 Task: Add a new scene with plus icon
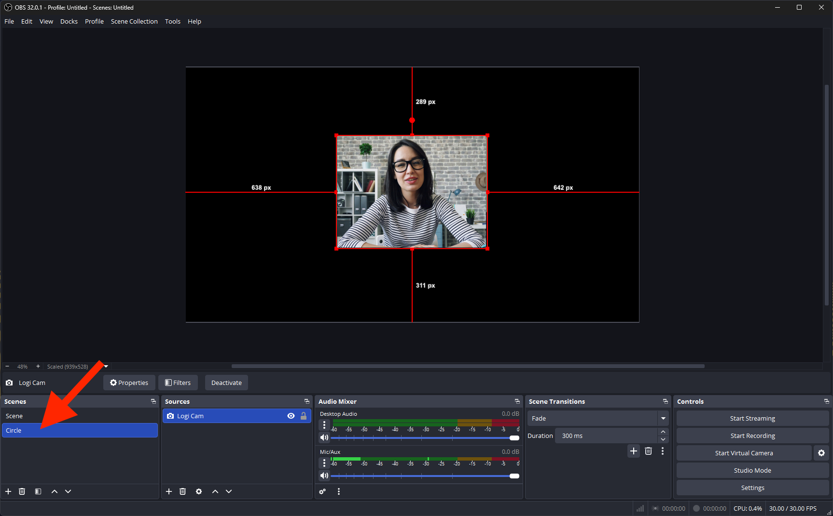click(8, 491)
